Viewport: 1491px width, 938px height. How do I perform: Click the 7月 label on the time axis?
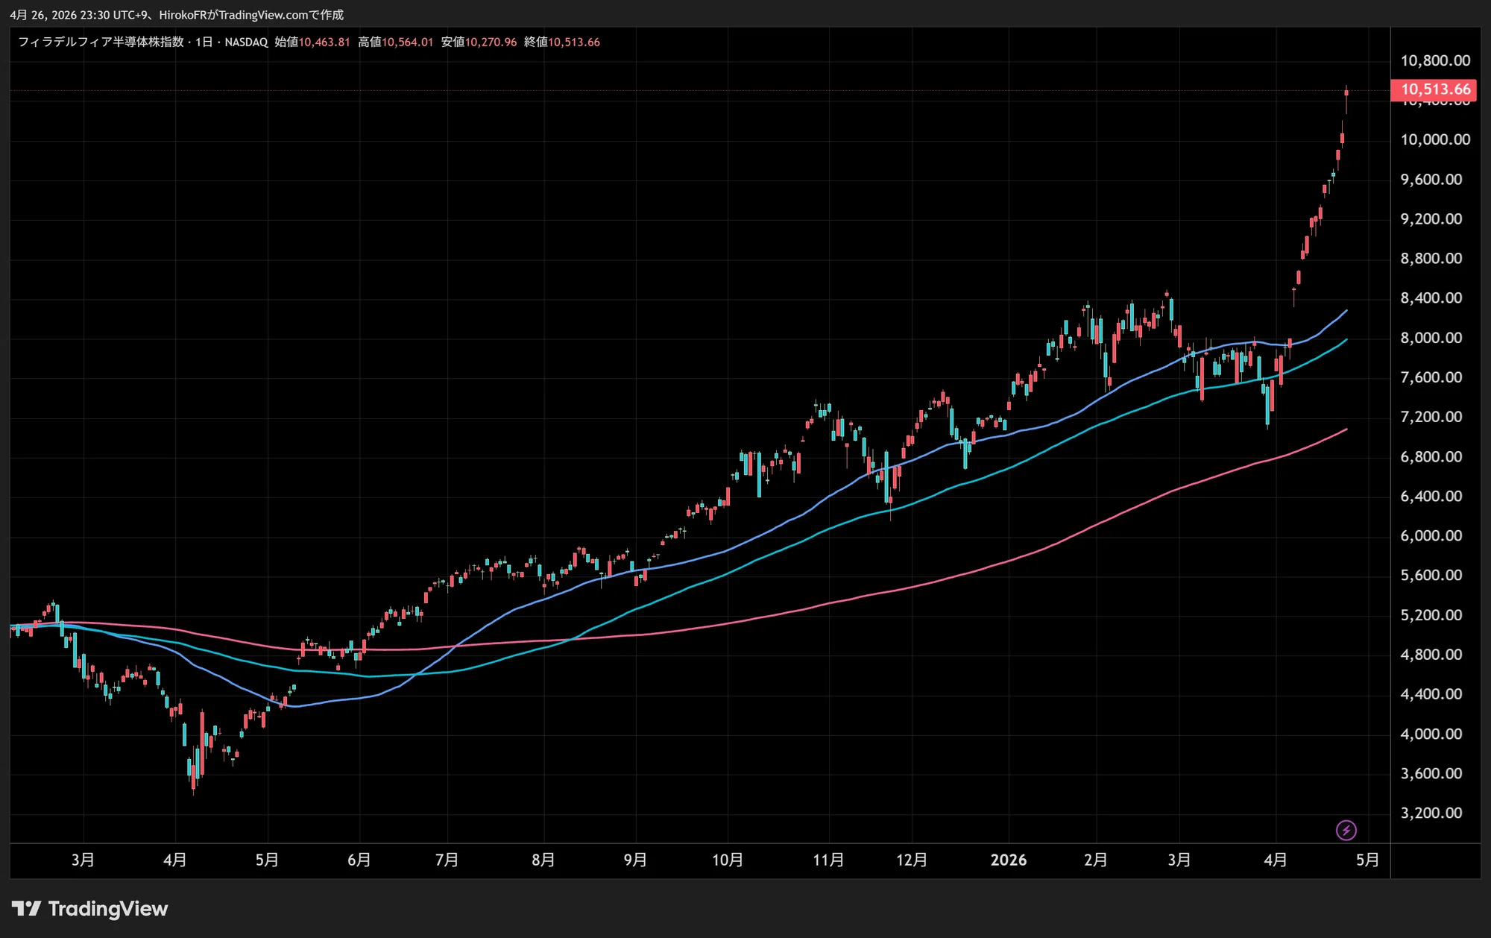[447, 860]
